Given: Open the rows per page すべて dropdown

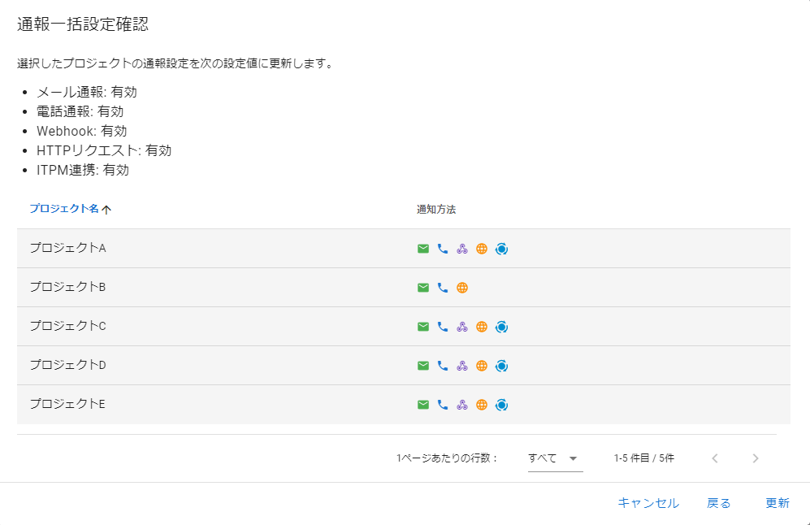Looking at the screenshot, I should tap(555, 458).
